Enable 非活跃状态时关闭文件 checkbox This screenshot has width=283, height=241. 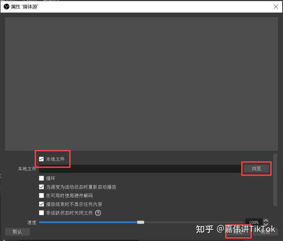41,213
